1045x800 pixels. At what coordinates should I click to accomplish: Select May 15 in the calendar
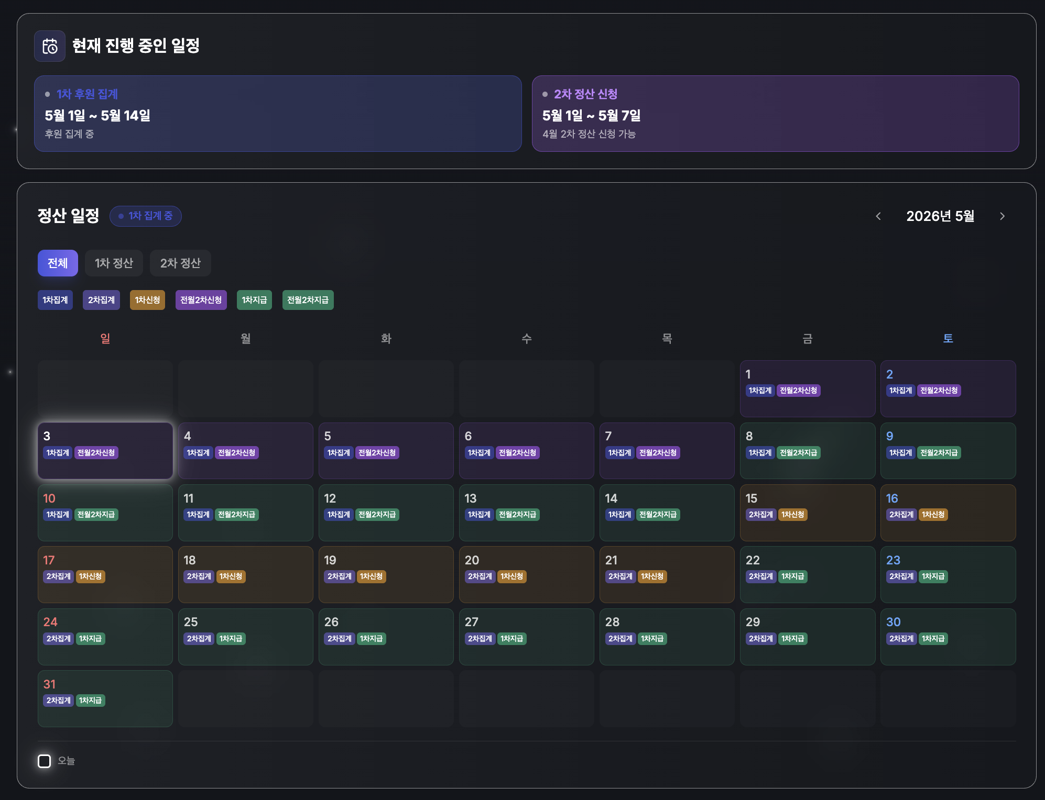pos(807,513)
